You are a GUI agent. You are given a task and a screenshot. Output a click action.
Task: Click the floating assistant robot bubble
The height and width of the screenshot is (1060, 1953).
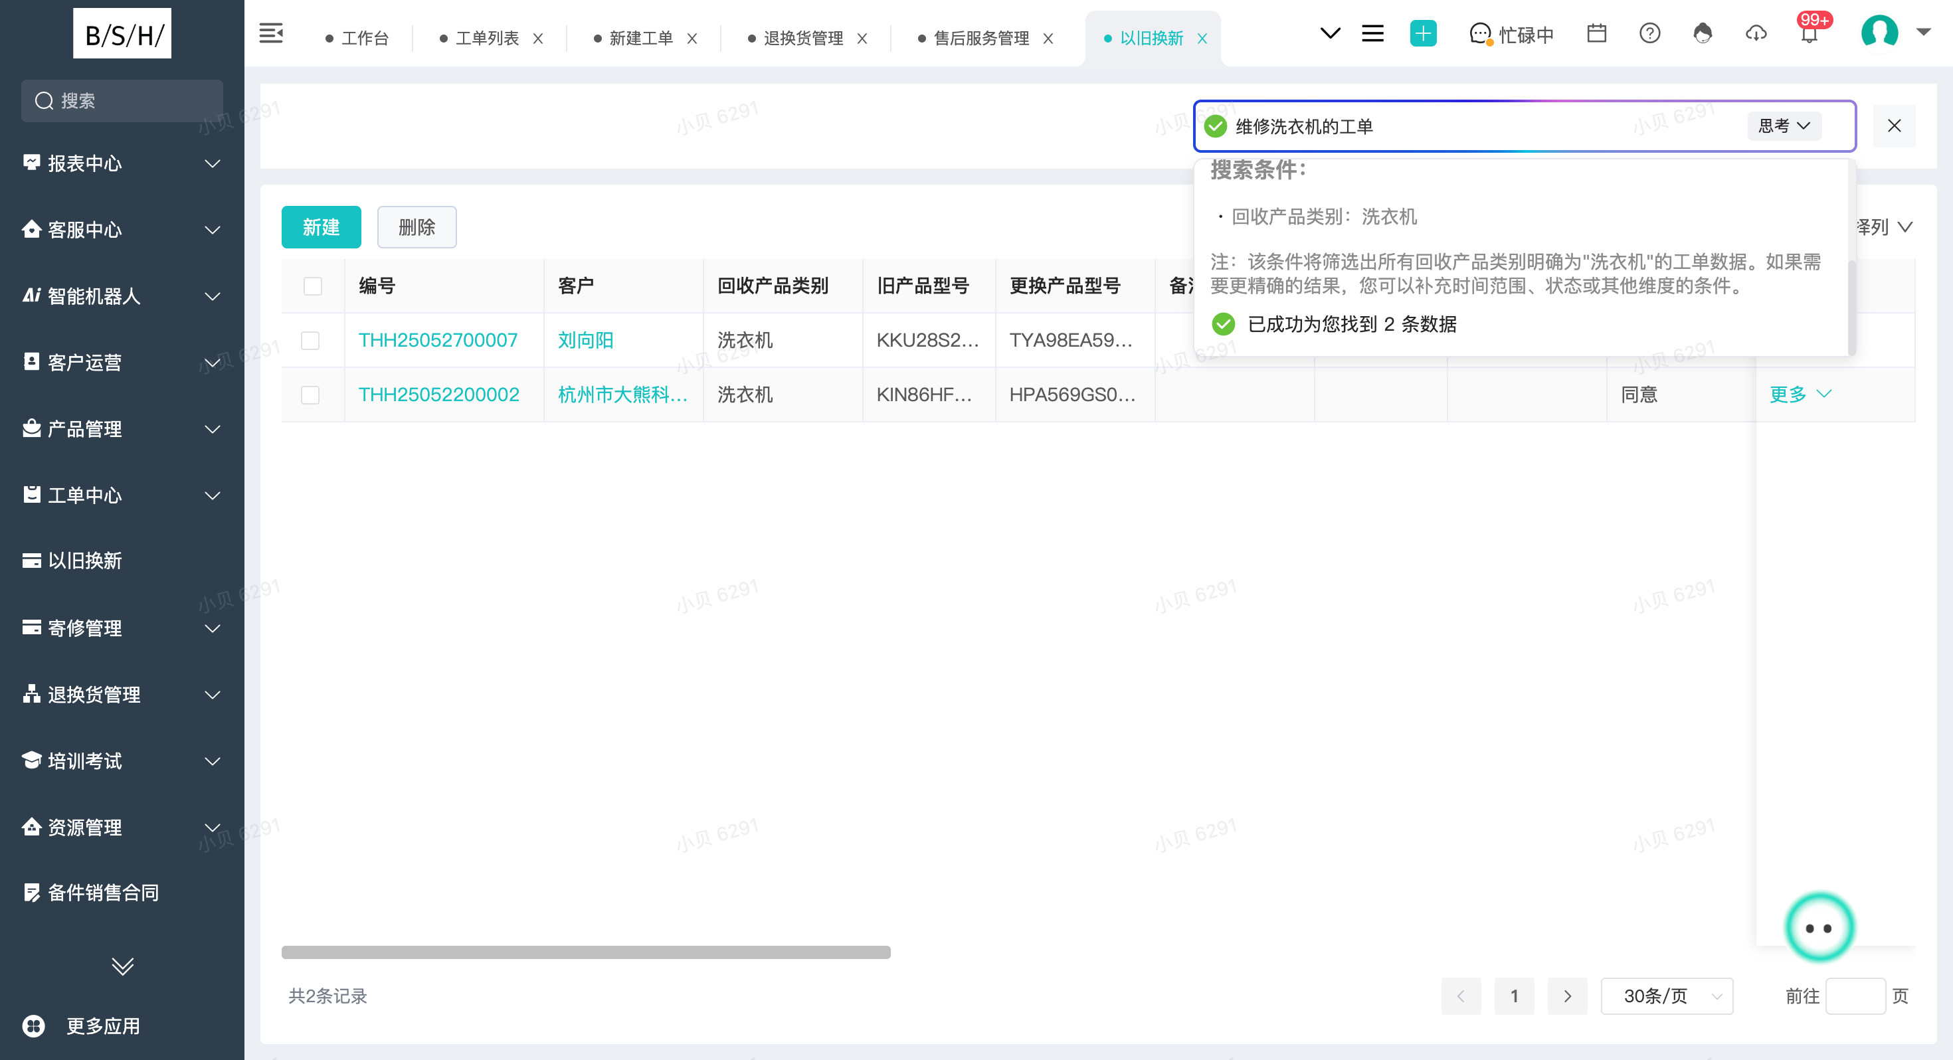coord(1819,927)
